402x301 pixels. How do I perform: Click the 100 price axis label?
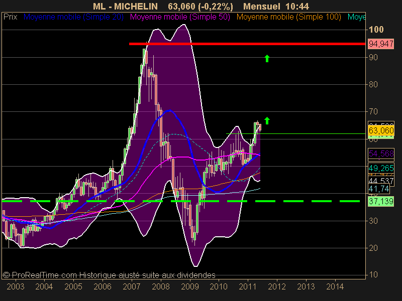[376, 30]
